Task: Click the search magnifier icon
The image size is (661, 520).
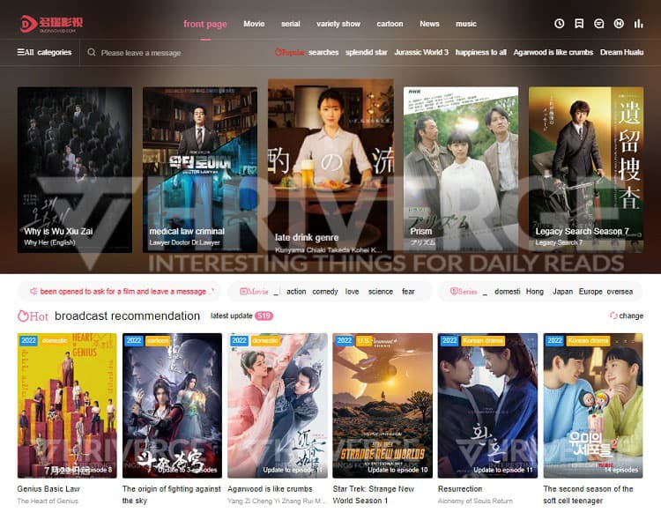Action: click(91, 53)
